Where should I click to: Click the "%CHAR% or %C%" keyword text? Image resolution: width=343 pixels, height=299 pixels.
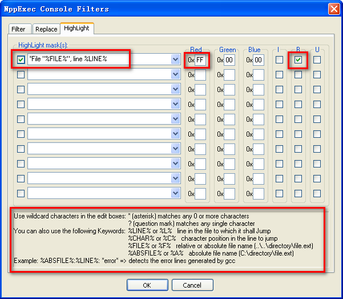[152, 238]
